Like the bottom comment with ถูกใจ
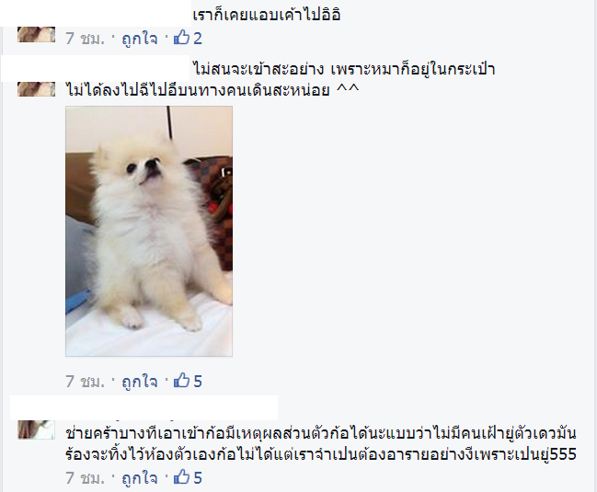The image size is (597, 492). pyautogui.click(x=139, y=478)
